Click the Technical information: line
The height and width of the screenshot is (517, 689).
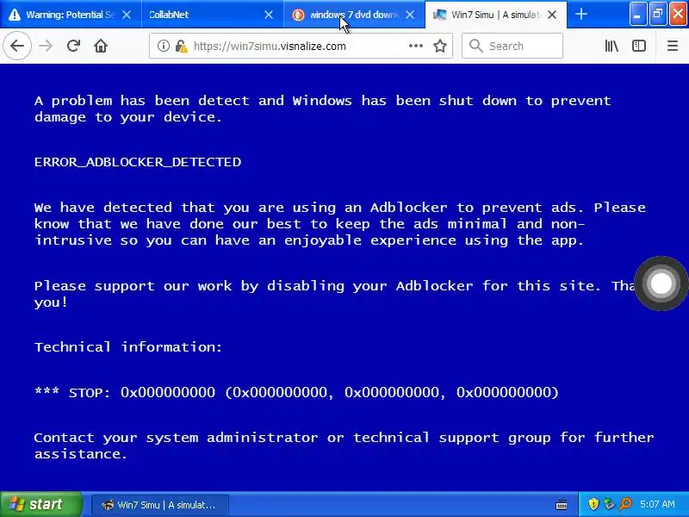[x=128, y=347]
